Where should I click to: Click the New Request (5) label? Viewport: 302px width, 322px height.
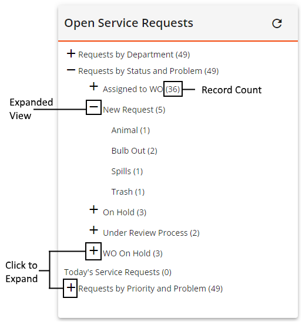134,110
